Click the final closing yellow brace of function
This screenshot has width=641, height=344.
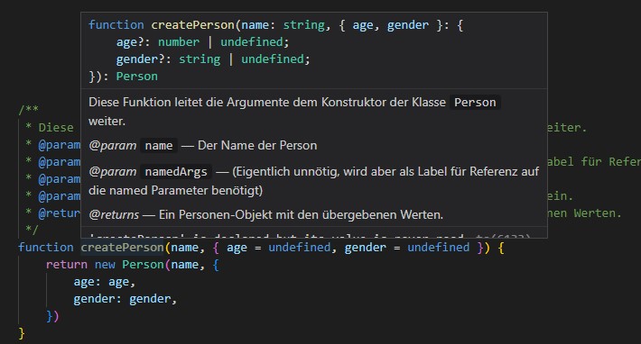coord(22,333)
